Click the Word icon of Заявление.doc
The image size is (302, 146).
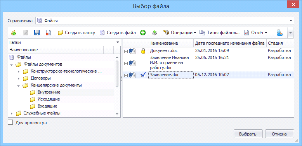pos(132,75)
